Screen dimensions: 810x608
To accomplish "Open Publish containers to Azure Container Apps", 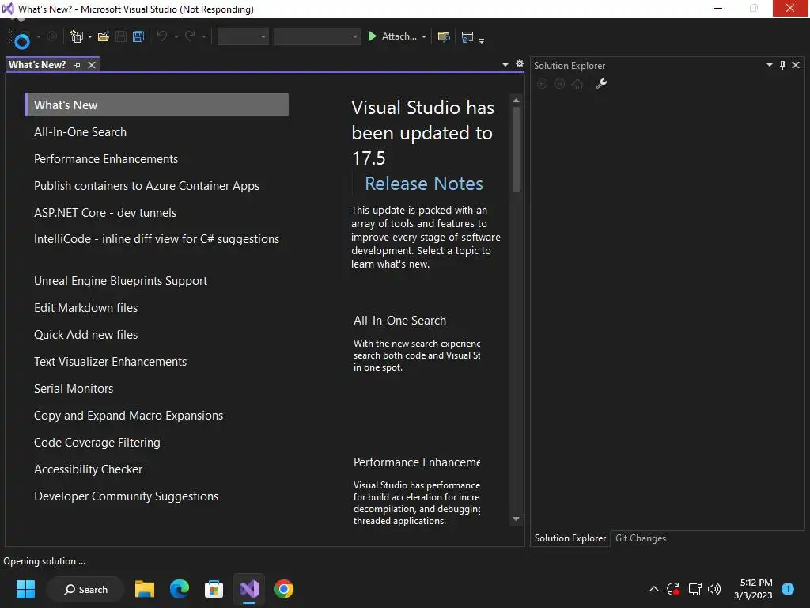I will click(x=146, y=185).
